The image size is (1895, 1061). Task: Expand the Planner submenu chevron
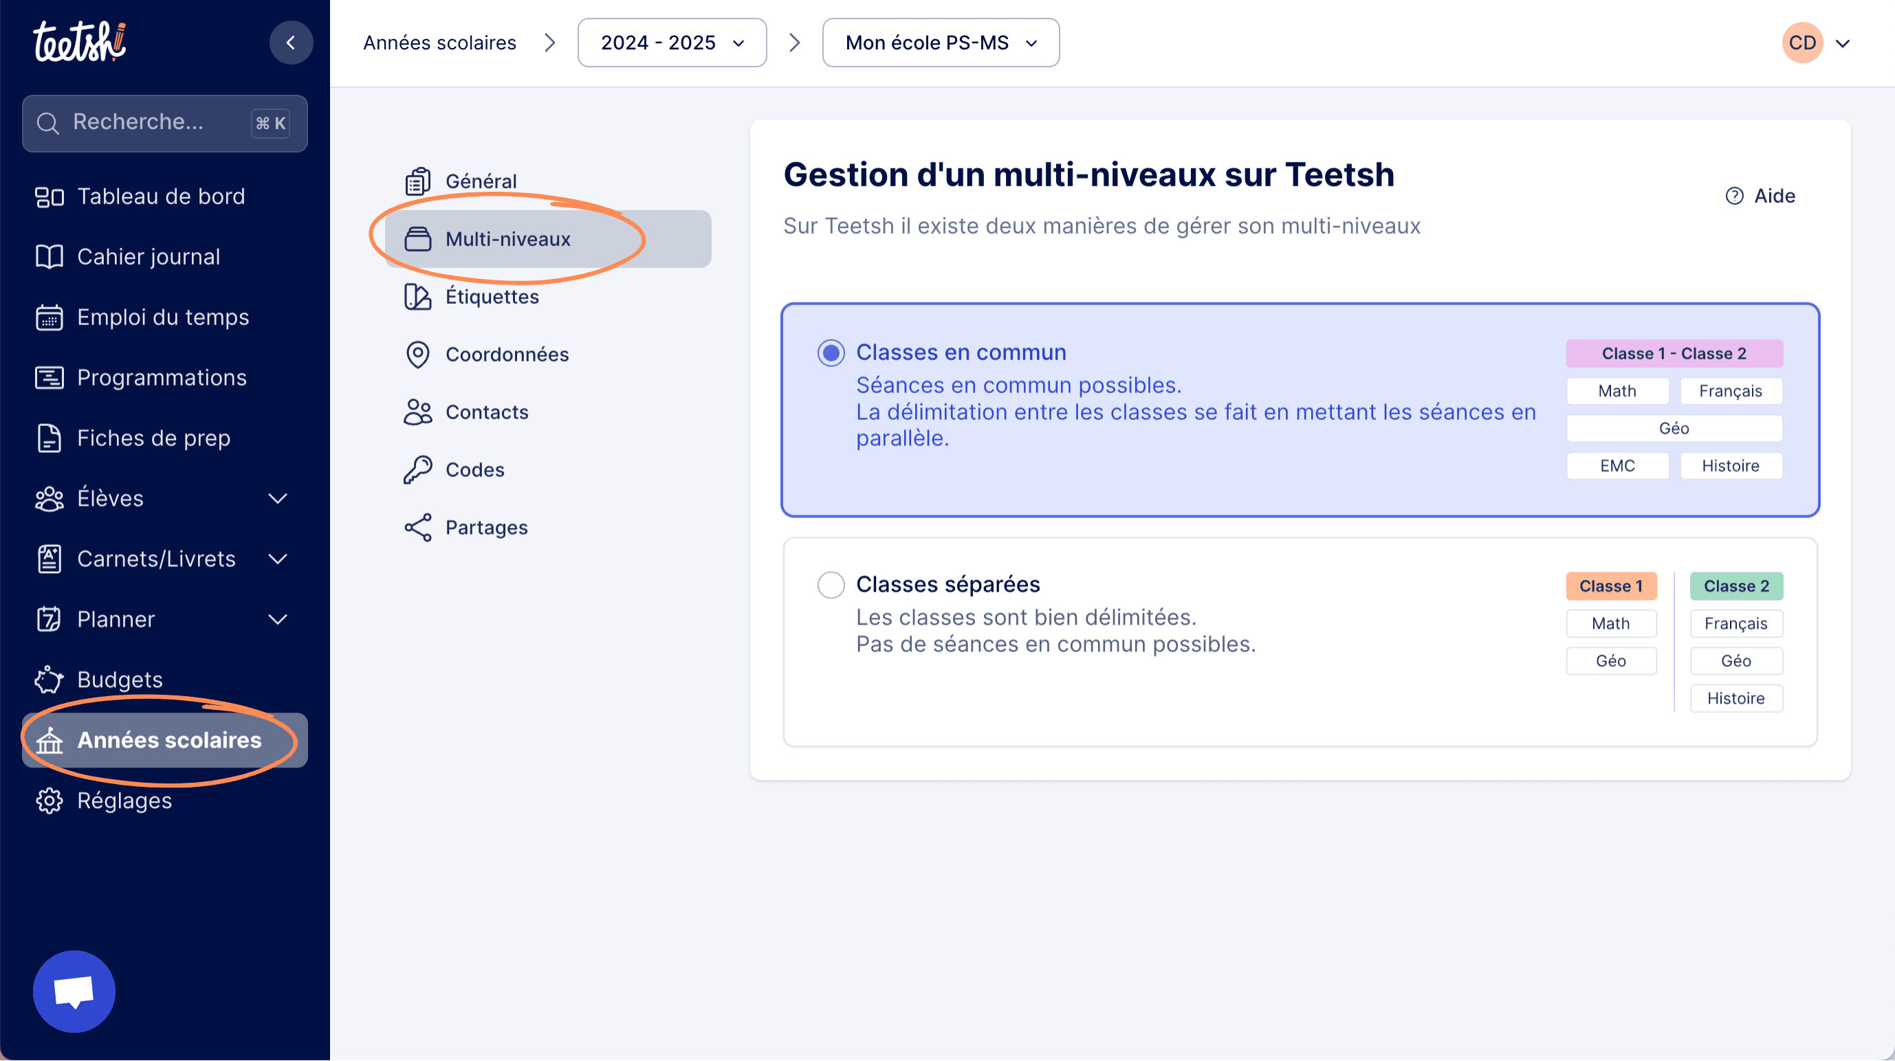click(277, 619)
